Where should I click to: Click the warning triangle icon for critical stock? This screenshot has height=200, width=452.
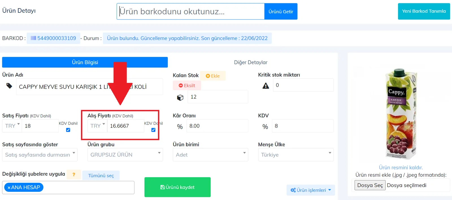266,86
